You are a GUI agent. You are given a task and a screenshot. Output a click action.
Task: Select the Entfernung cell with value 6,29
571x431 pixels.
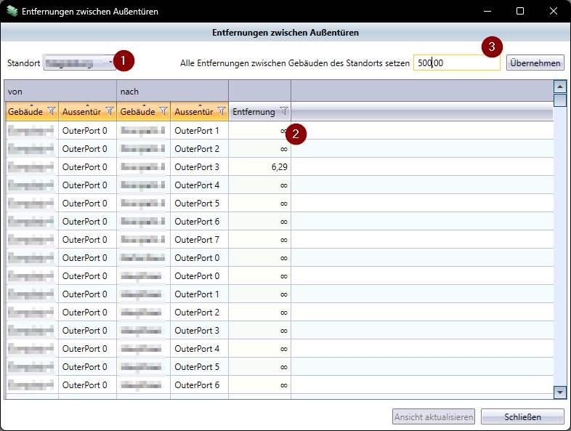coord(259,167)
